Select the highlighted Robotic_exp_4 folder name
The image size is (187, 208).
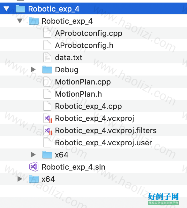(x=54, y=9)
